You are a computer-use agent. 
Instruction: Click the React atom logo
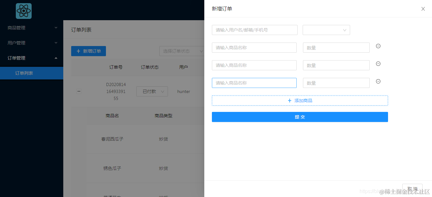tap(24, 11)
